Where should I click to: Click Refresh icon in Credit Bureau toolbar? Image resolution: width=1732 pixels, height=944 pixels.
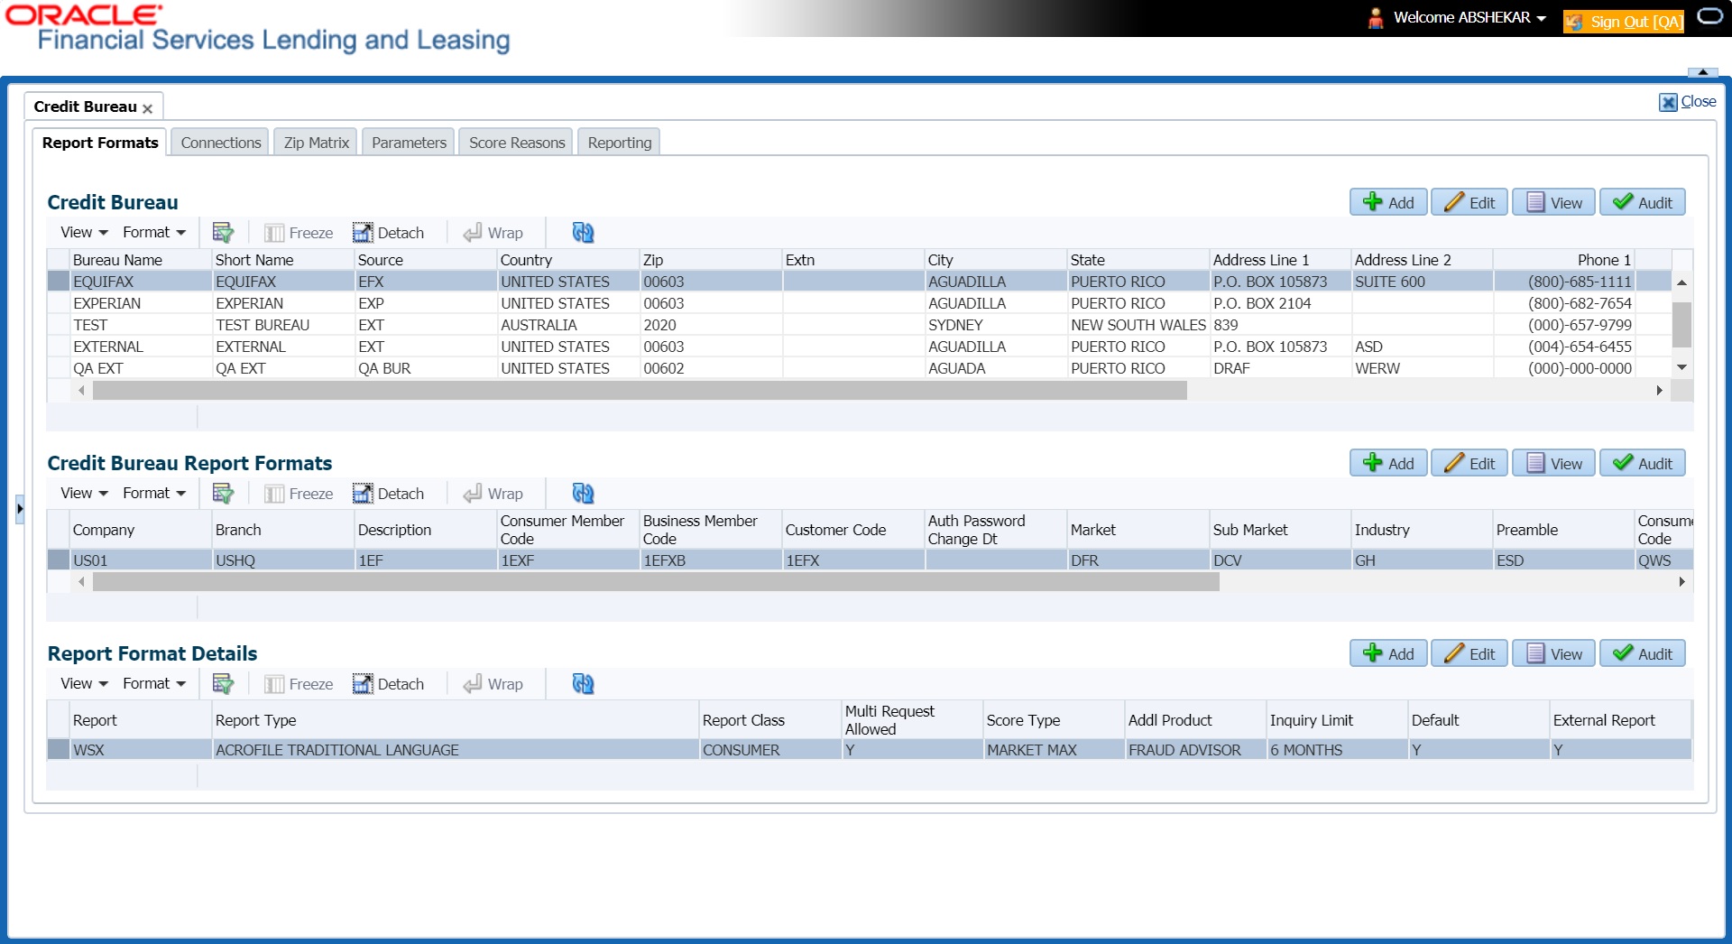[583, 233]
